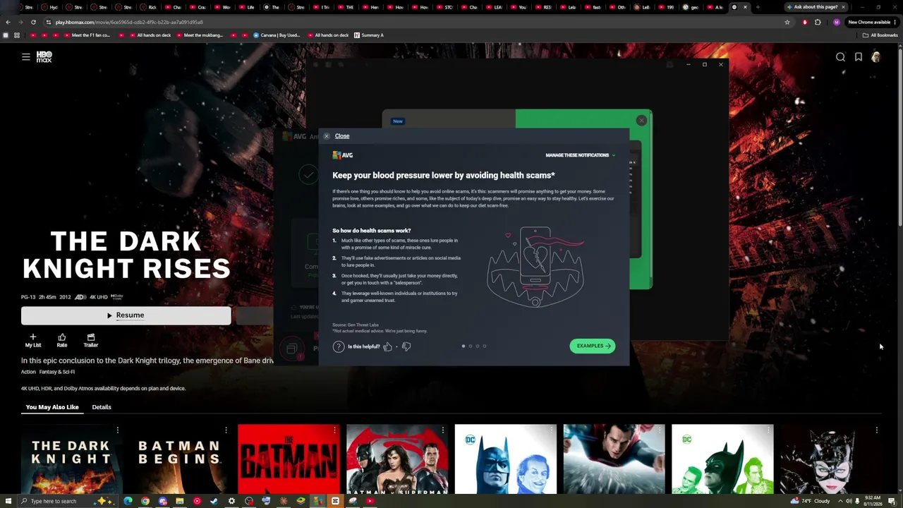Close the AVG card with X icon
The image size is (903, 508).
(x=641, y=121)
